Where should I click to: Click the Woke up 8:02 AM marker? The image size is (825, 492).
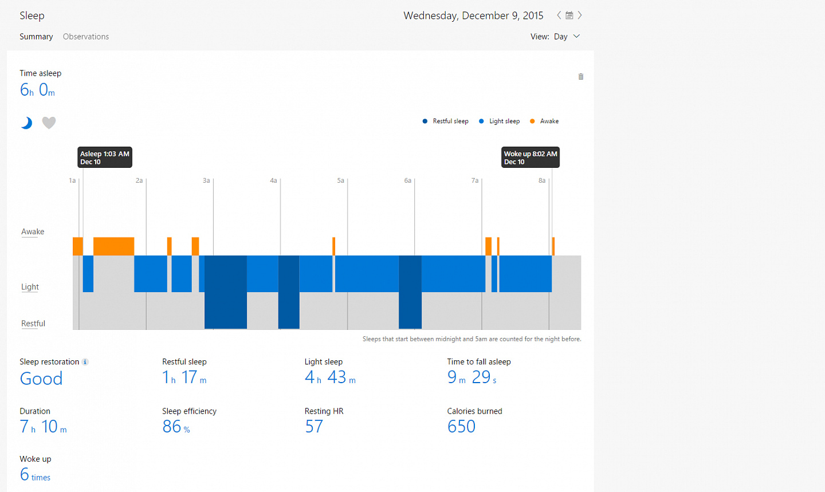(x=531, y=158)
